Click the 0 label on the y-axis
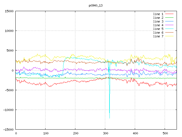 (13, 70)
